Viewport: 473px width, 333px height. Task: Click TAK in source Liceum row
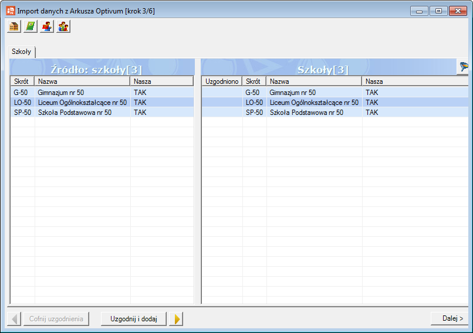click(140, 103)
